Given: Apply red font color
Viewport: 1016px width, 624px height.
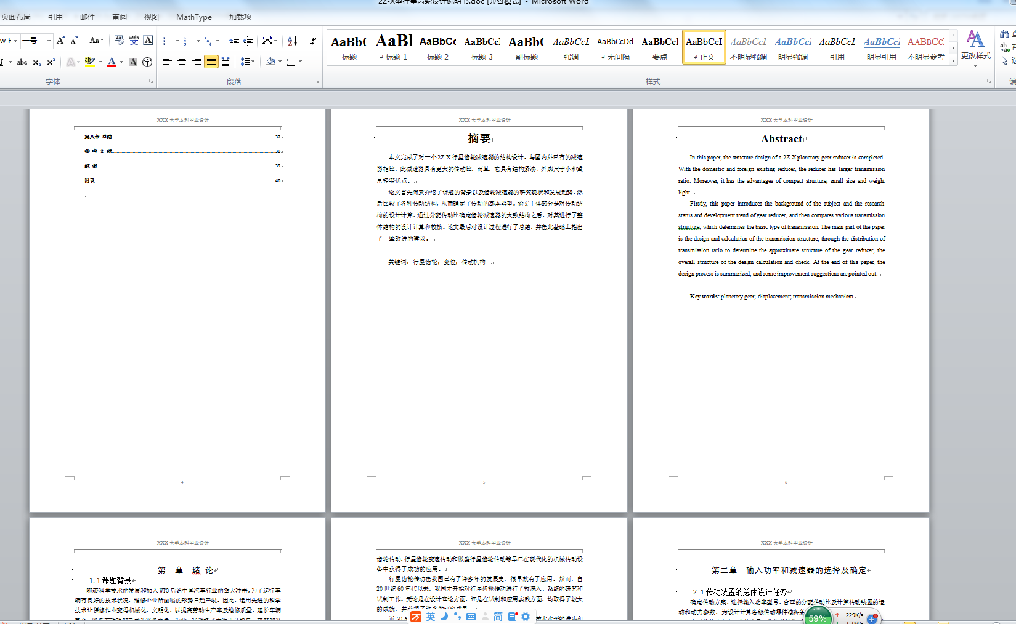Looking at the screenshot, I should tap(112, 62).
